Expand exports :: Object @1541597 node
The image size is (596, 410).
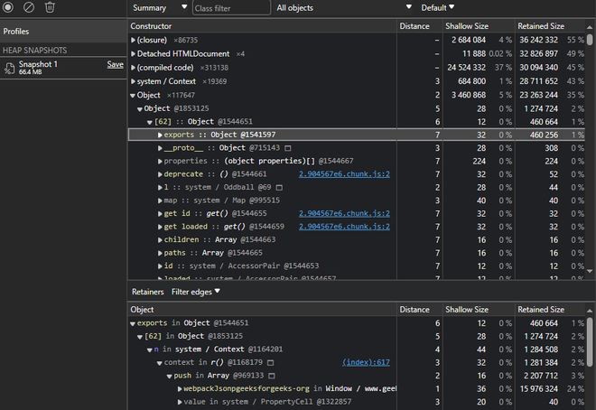pyautogui.click(x=160, y=135)
